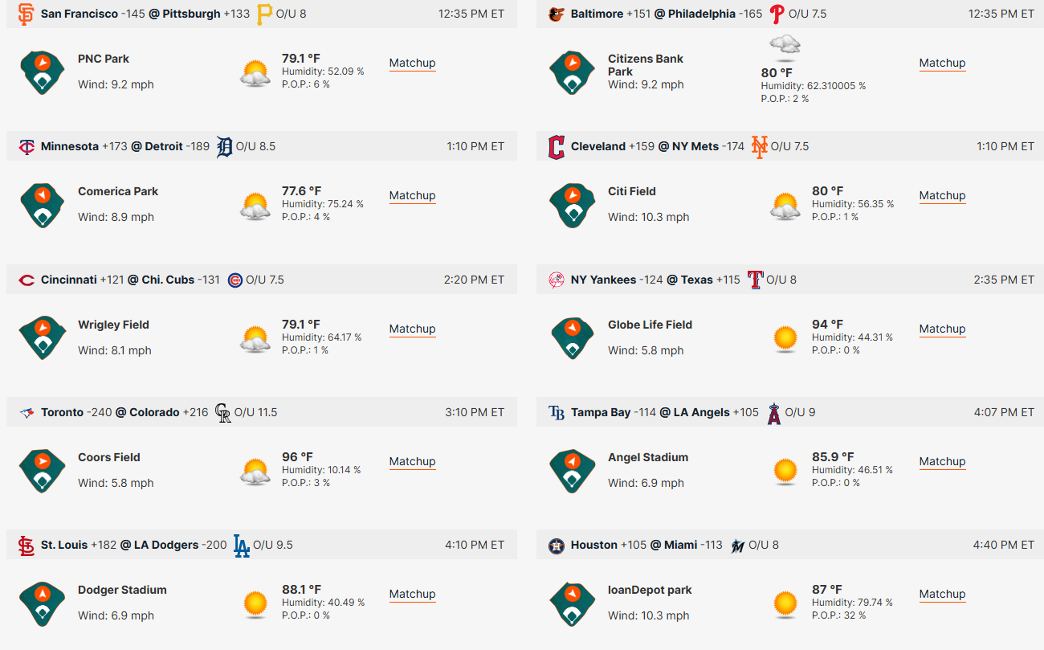Viewport: 1044px width, 650px height.
Task: Open Matchup link for Wrigley Field game
Action: coord(413,329)
